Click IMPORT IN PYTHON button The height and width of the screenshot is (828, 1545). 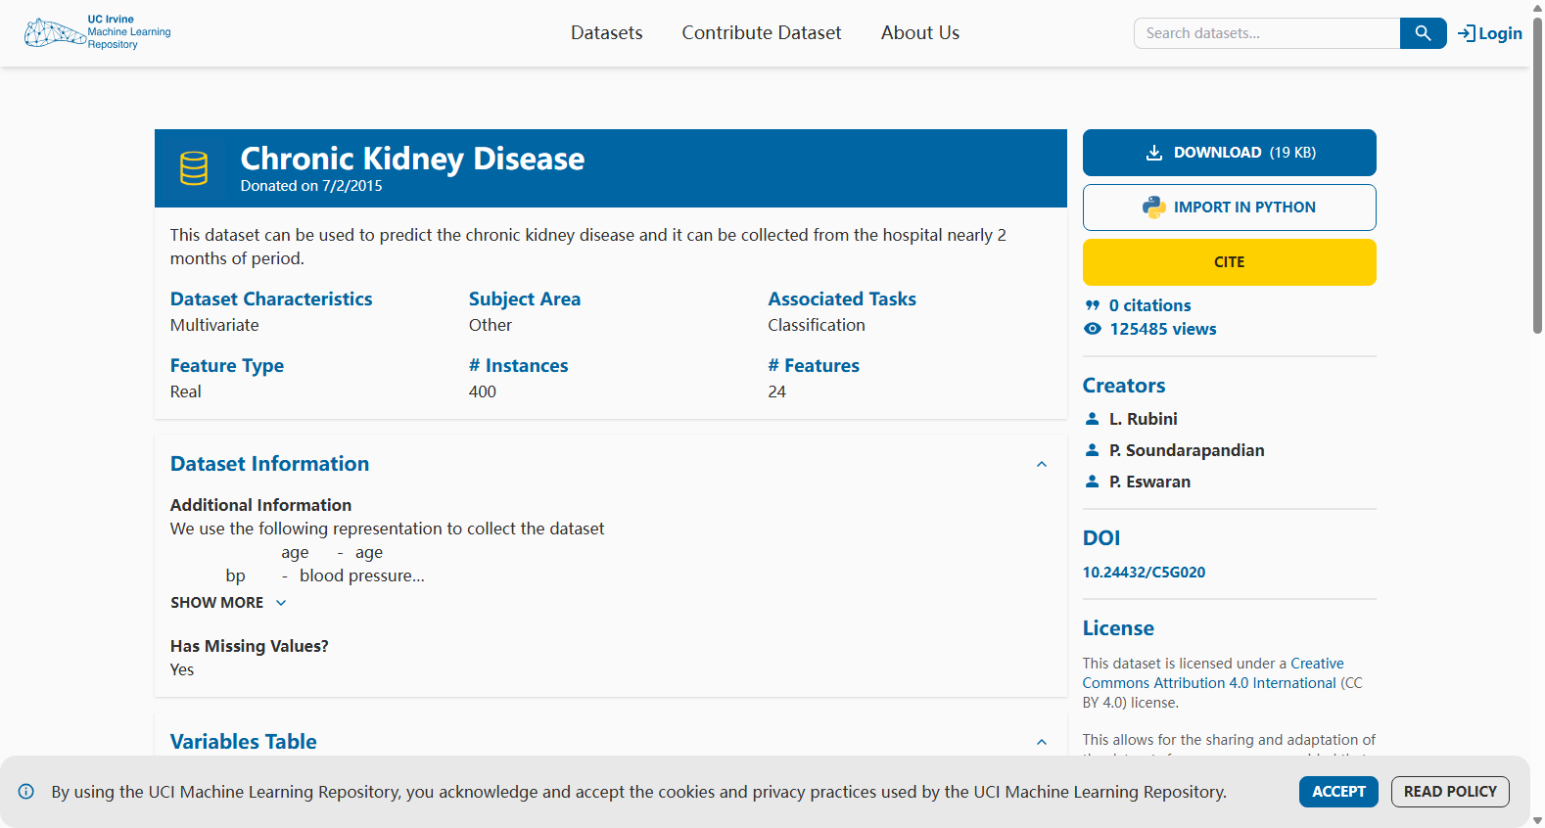tap(1230, 207)
